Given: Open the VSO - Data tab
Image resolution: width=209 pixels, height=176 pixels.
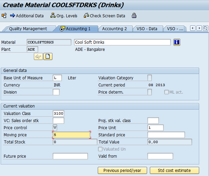Looking at the screenshot, I should (x=147, y=29).
